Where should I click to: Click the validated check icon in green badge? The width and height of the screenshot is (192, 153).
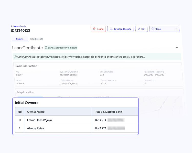[x=46, y=48]
